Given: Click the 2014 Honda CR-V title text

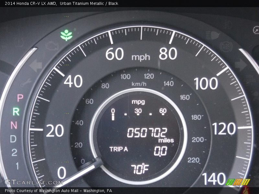Looking at the screenshot, I should point(31,3).
